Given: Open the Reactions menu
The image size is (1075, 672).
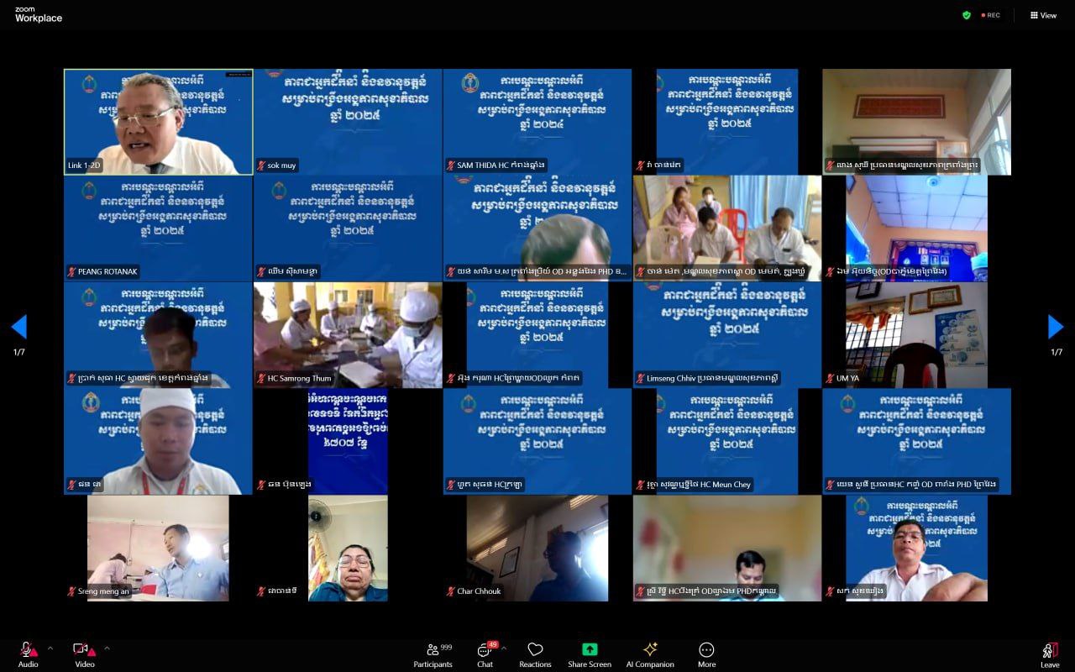Looking at the screenshot, I should click(x=535, y=654).
